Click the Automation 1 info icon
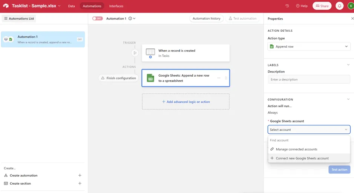 pos(130,19)
